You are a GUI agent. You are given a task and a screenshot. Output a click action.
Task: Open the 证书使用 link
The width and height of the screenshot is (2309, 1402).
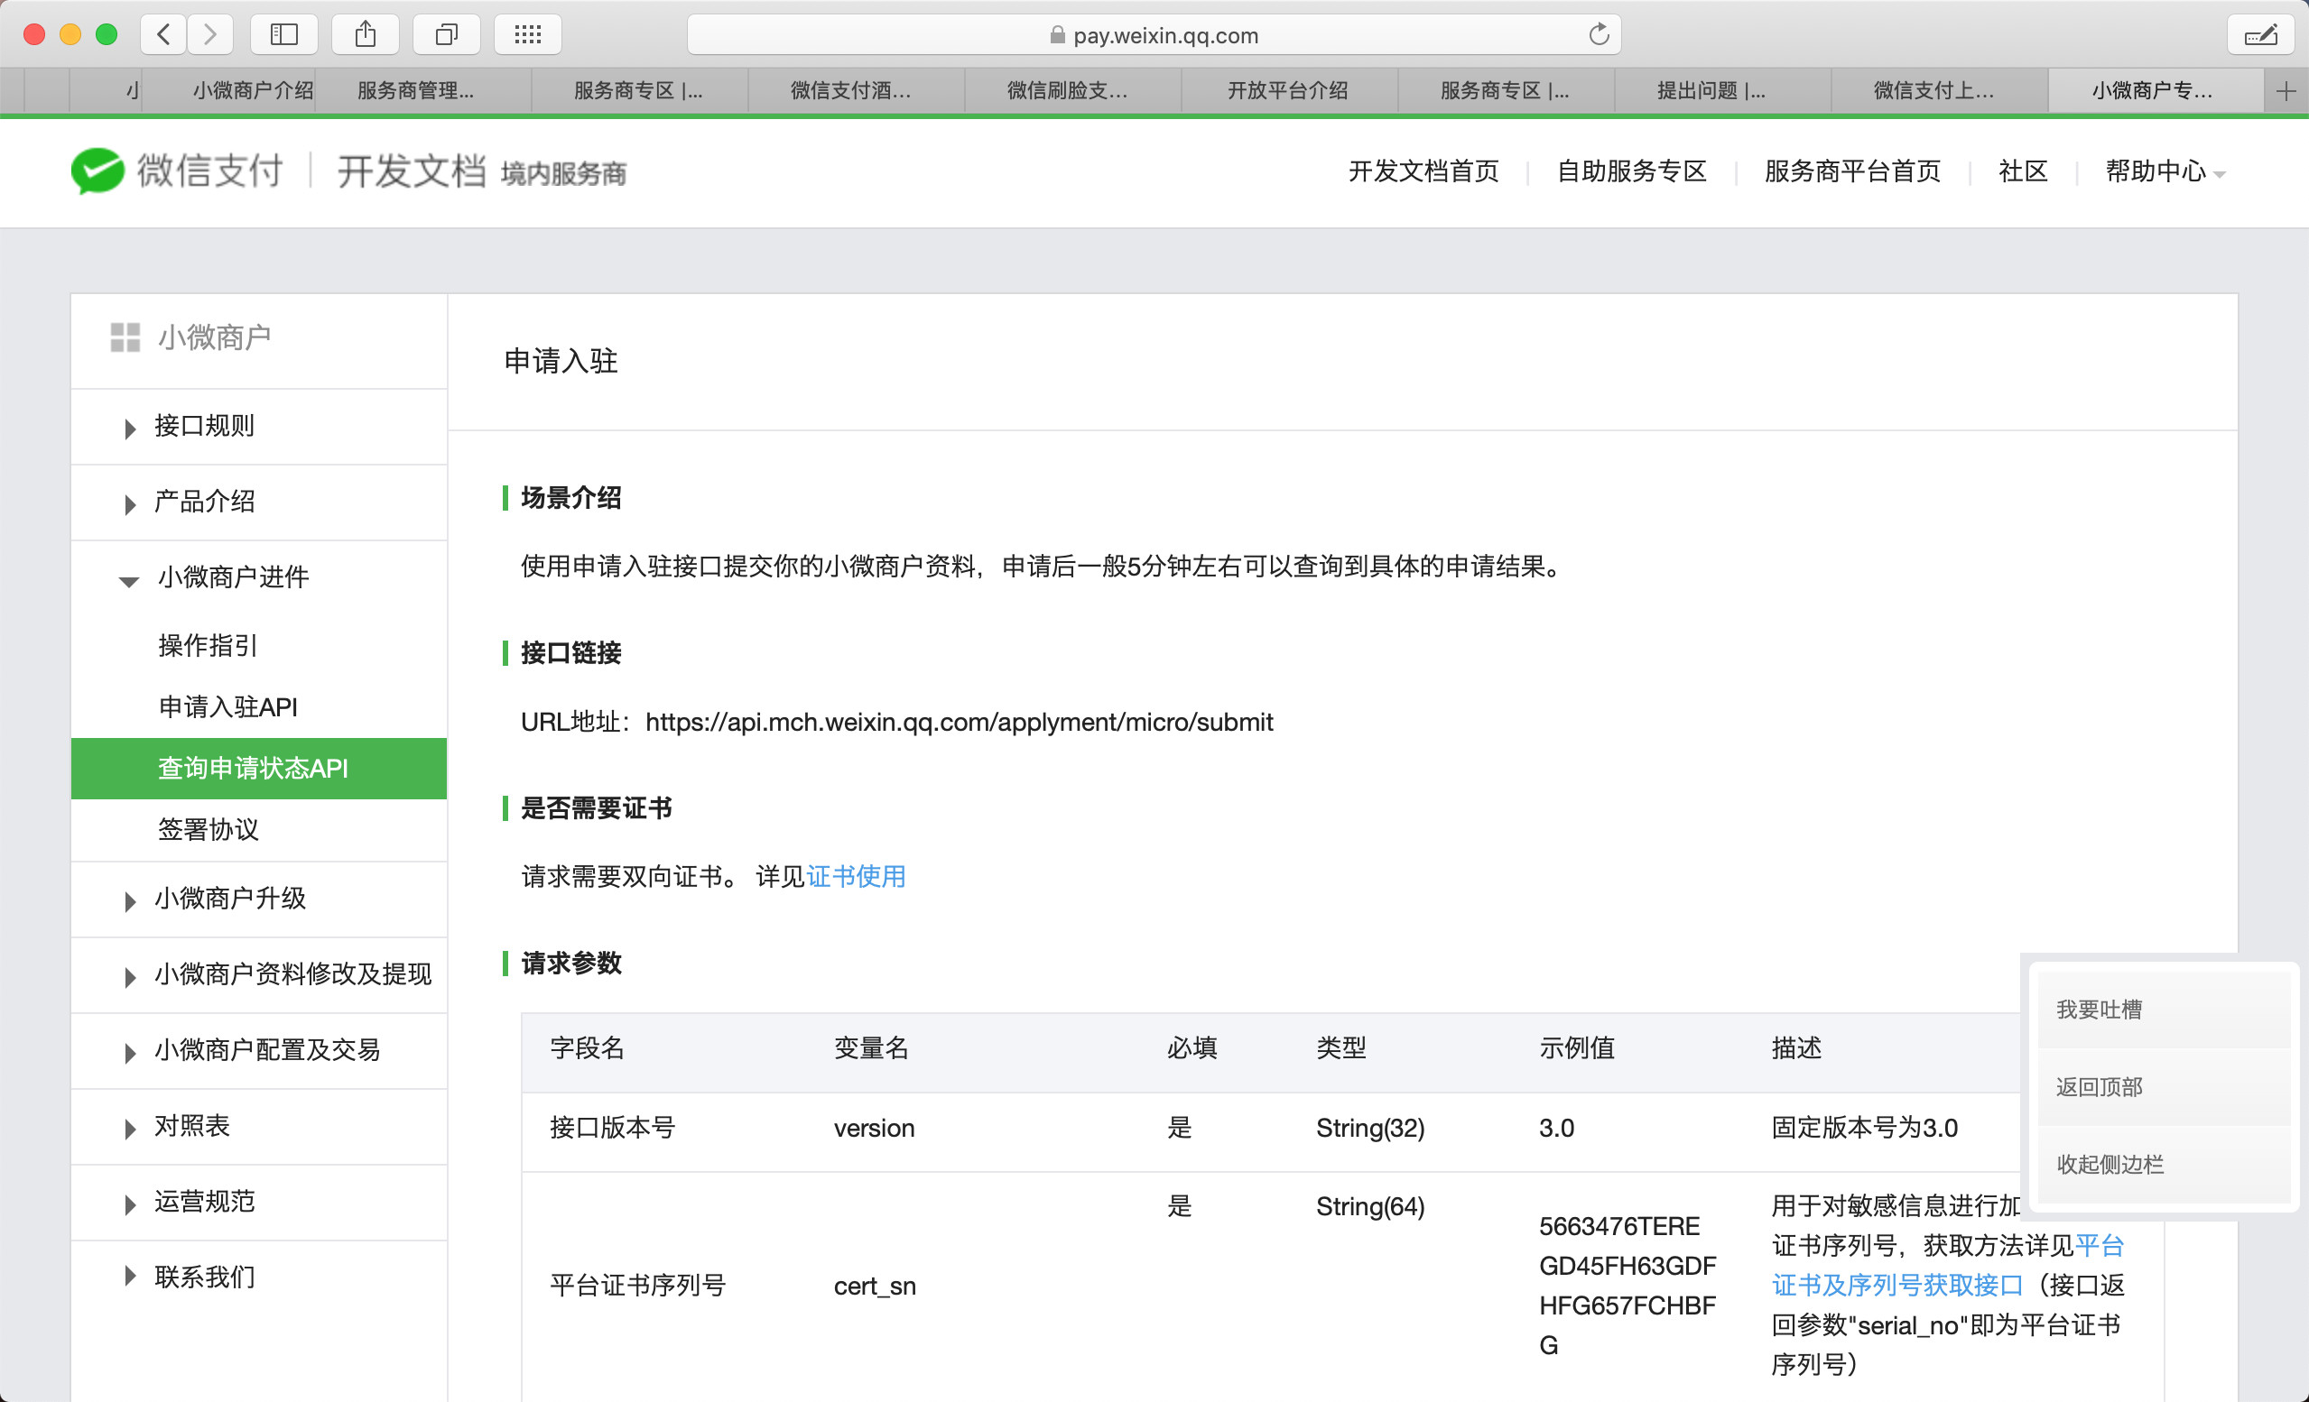click(x=856, y=877)
